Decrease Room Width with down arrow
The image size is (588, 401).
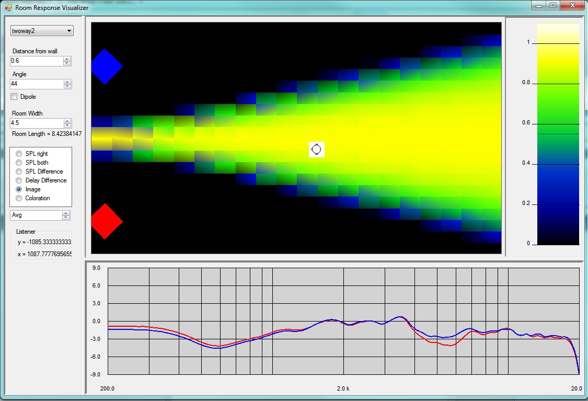pos(67,125)
